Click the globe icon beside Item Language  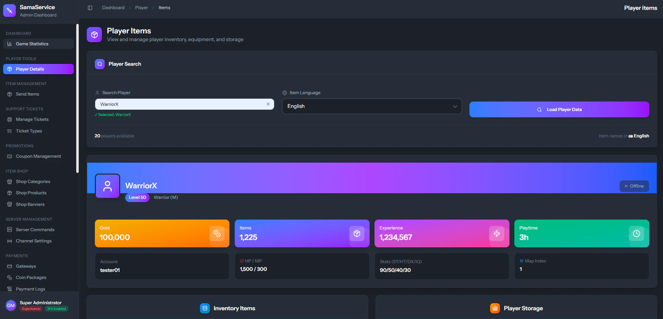[x=285, y=93]
